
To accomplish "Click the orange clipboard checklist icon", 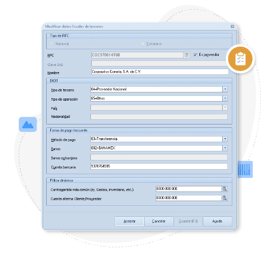I will coord(240,59).
